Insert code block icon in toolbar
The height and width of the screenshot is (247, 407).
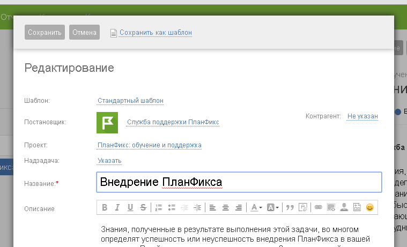pos(331,207)
